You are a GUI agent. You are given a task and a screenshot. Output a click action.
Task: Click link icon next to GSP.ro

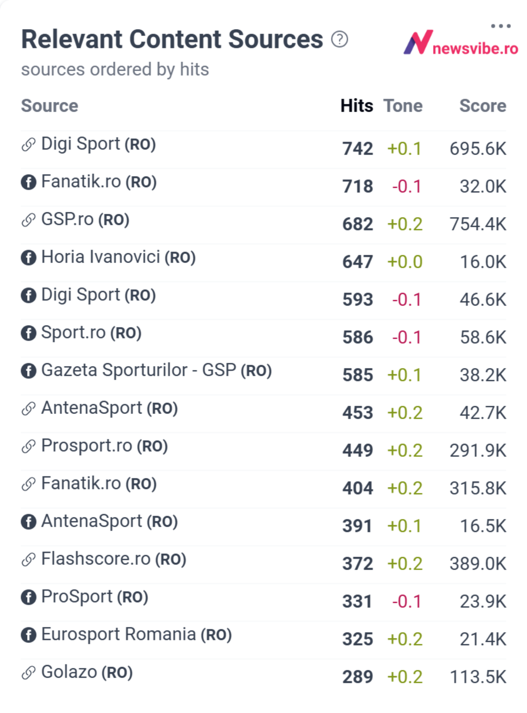coord(29,220)
